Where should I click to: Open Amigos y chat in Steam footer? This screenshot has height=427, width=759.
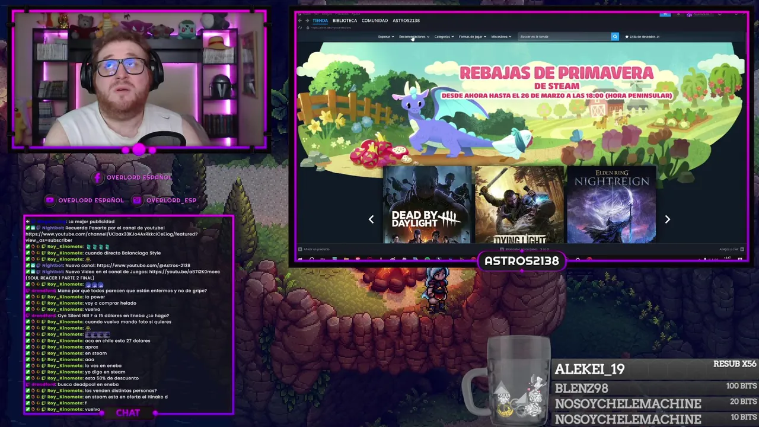tap(731, 249)
